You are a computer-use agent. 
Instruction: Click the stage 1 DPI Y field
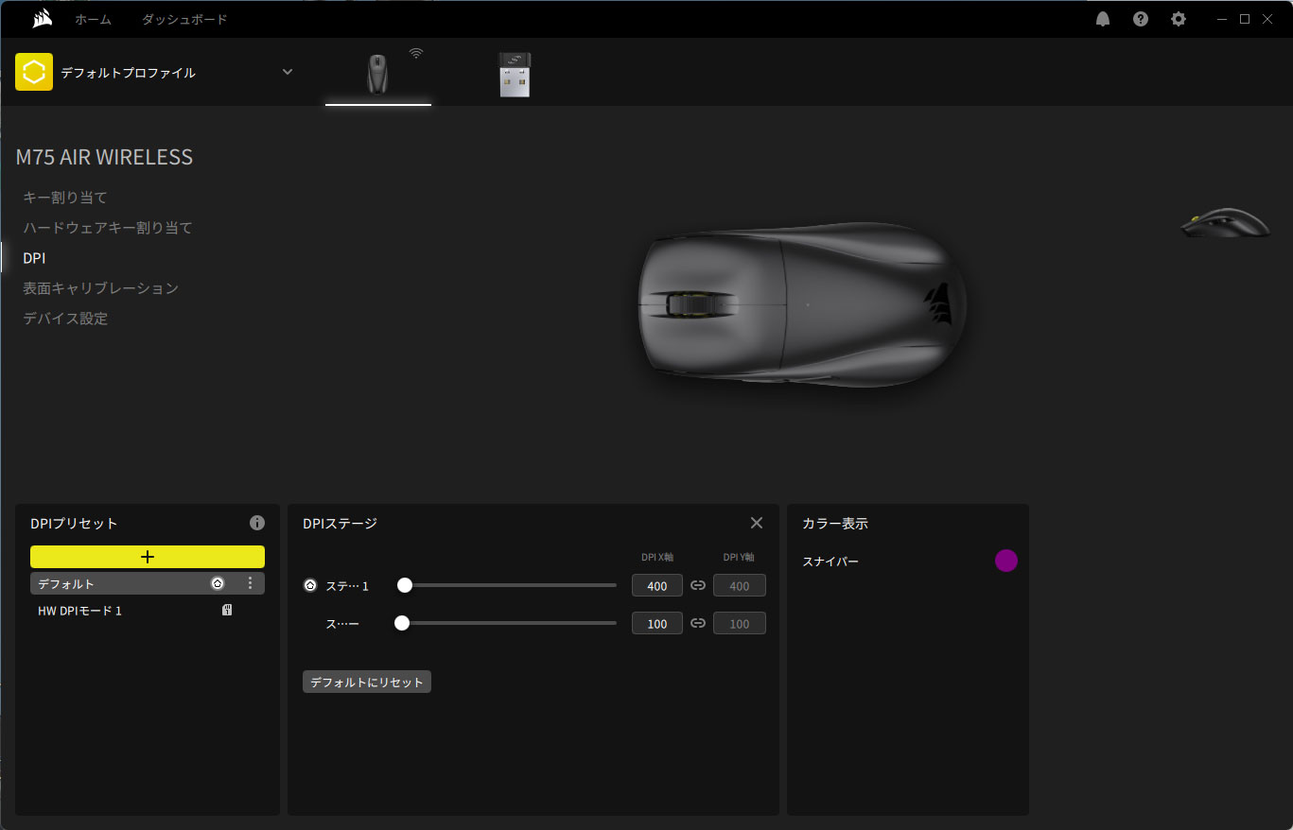[740, 586]
